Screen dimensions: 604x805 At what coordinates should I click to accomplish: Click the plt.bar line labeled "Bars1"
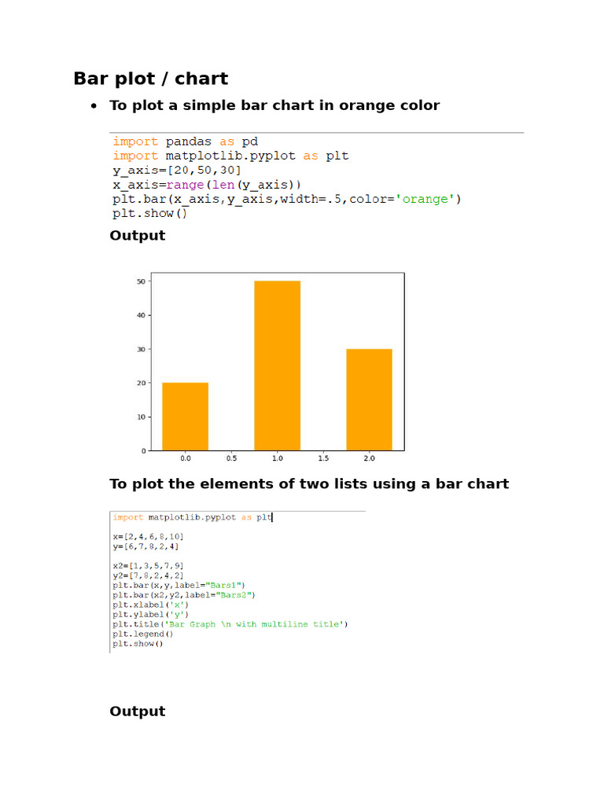pos(179,585)
